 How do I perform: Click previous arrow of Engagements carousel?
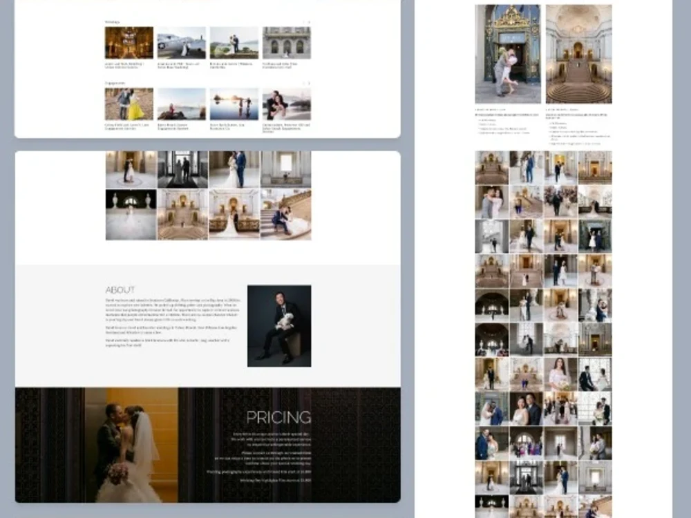(303, 84)
